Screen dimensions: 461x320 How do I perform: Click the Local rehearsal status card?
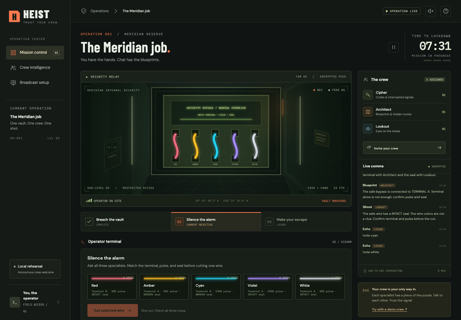[x=35, y=269]
